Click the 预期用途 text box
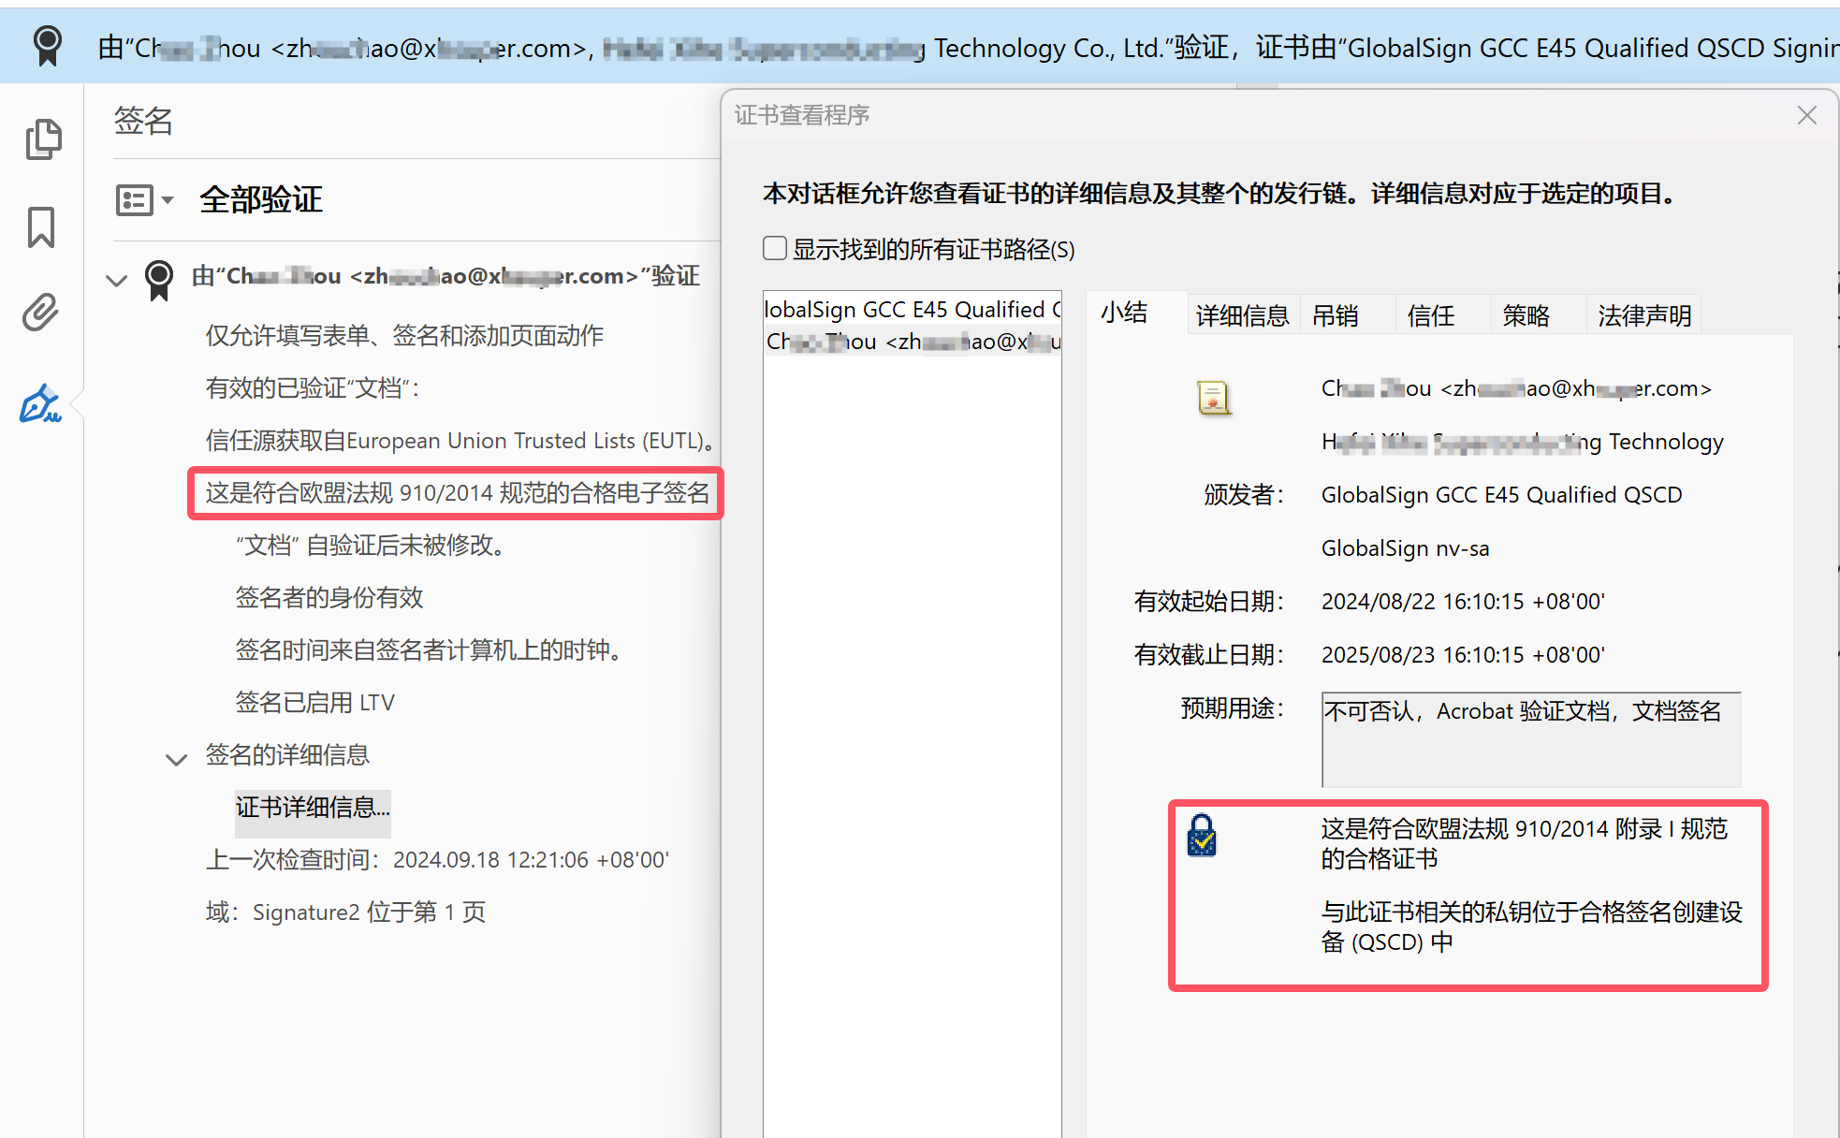Viewport: 1840px width, 1138px height. click(1531, 740)
